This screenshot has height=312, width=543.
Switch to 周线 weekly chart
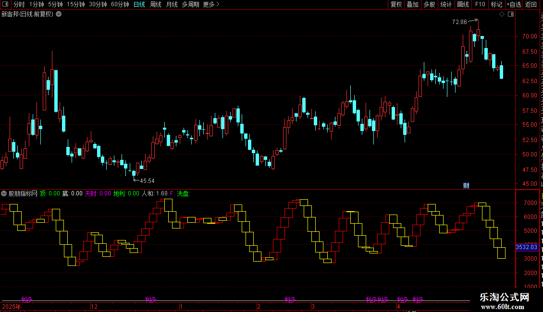(x=156, y=4)
